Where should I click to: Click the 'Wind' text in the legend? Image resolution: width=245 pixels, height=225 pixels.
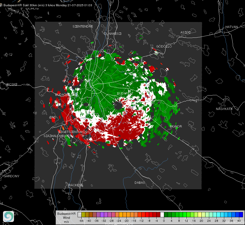(66, 217)
